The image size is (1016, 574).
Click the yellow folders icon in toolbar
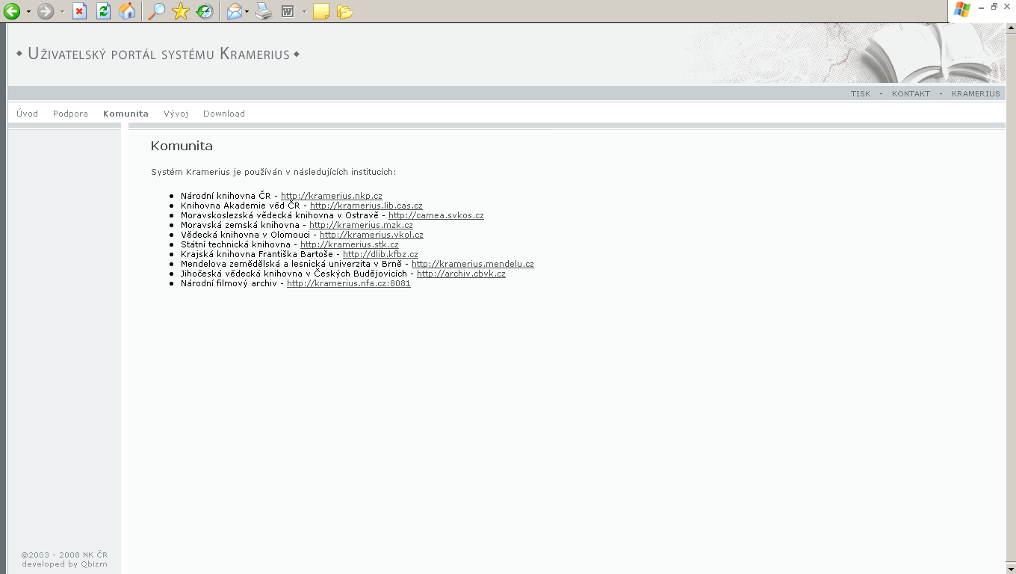(344, 11)
